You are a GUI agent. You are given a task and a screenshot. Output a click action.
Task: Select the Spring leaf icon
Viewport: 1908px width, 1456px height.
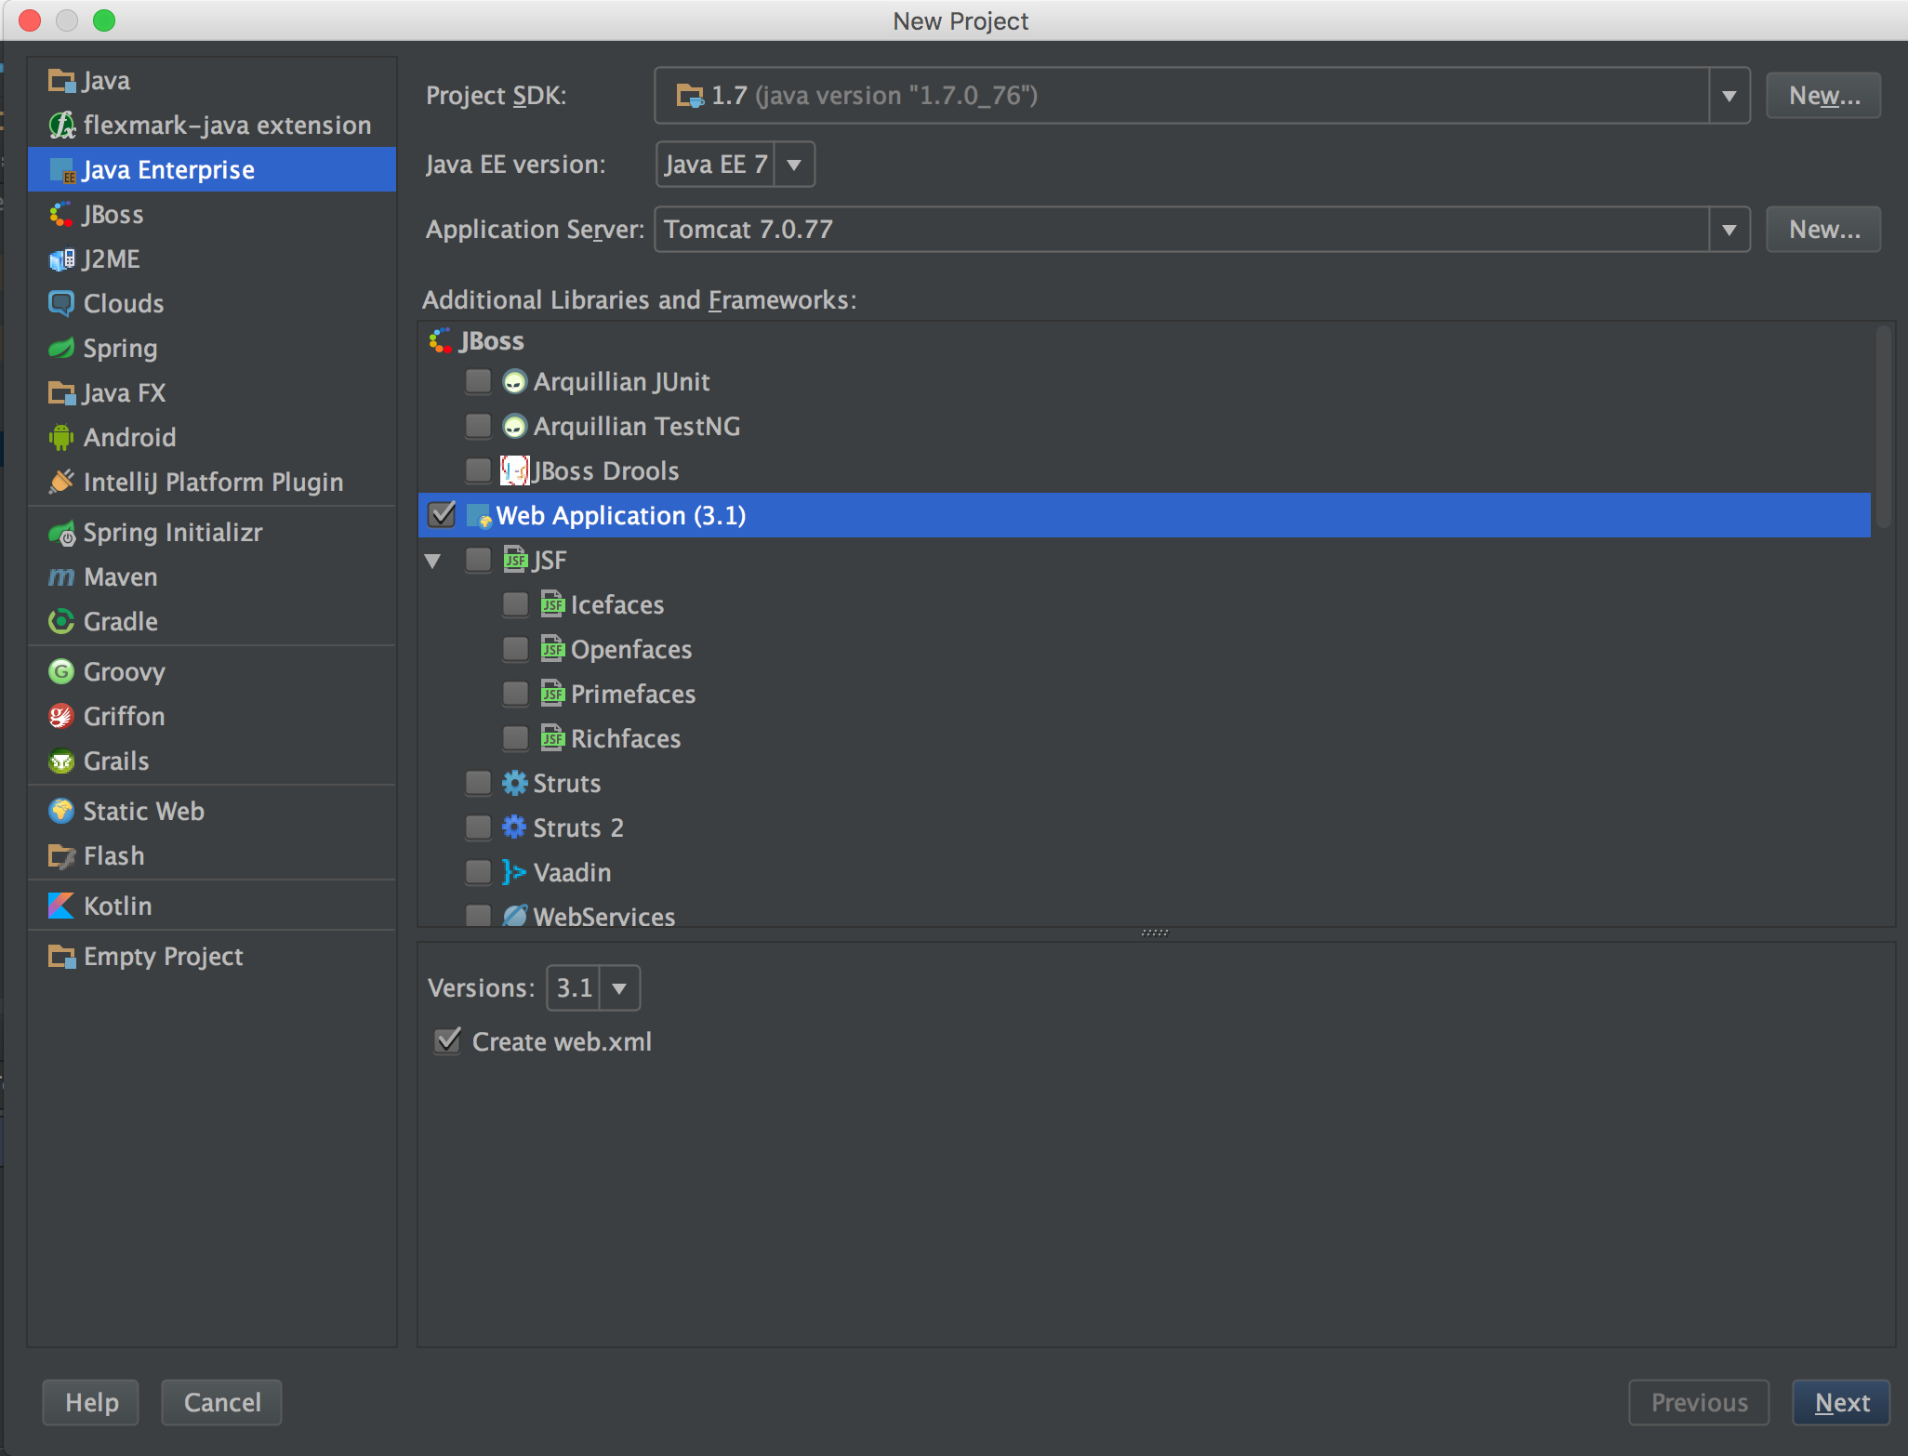point(61,349)
